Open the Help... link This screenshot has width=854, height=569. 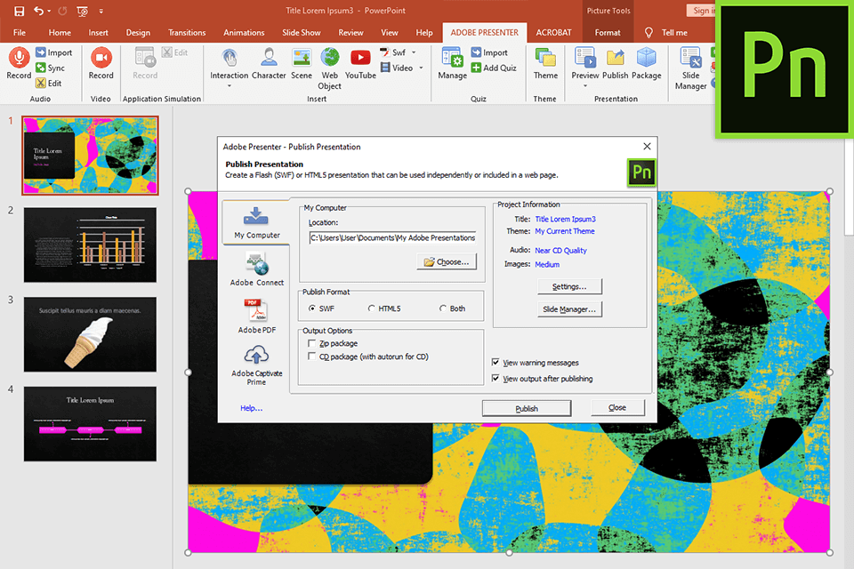pos(251,408)
